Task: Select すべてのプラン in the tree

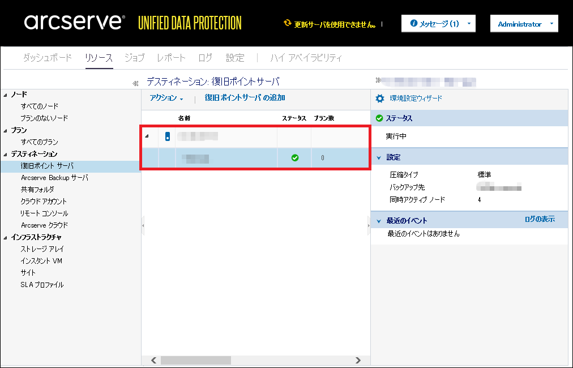Action: coord(40,142)
